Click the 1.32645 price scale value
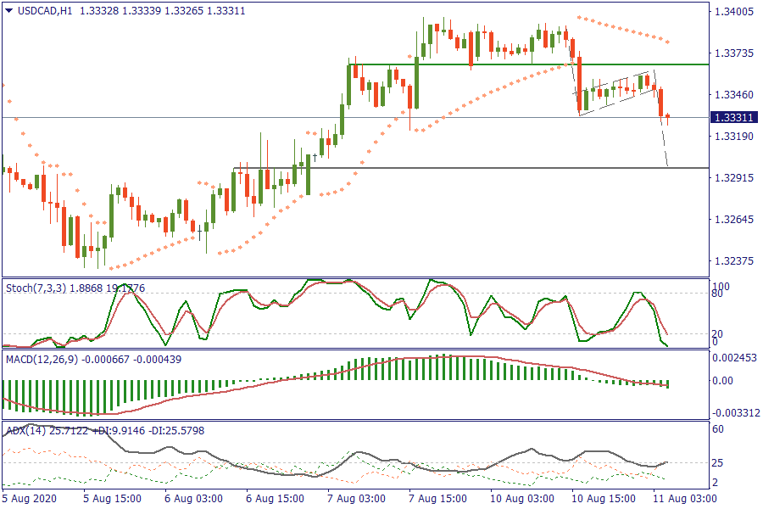The height and width of the screenshot is (509, 763). point(734,219)
